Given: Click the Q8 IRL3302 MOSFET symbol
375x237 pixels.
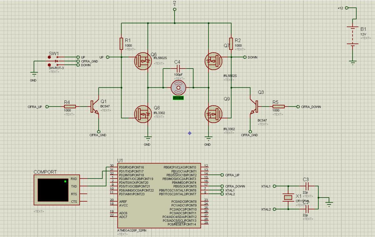Looking at the screenshot, I should coord(144,115).
